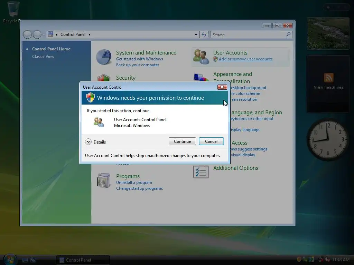
Task: Open Add or remove user accounts
Action: pos(245,59)
